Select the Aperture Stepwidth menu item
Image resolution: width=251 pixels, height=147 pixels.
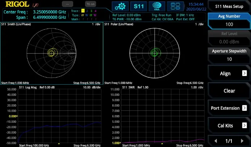229,55
